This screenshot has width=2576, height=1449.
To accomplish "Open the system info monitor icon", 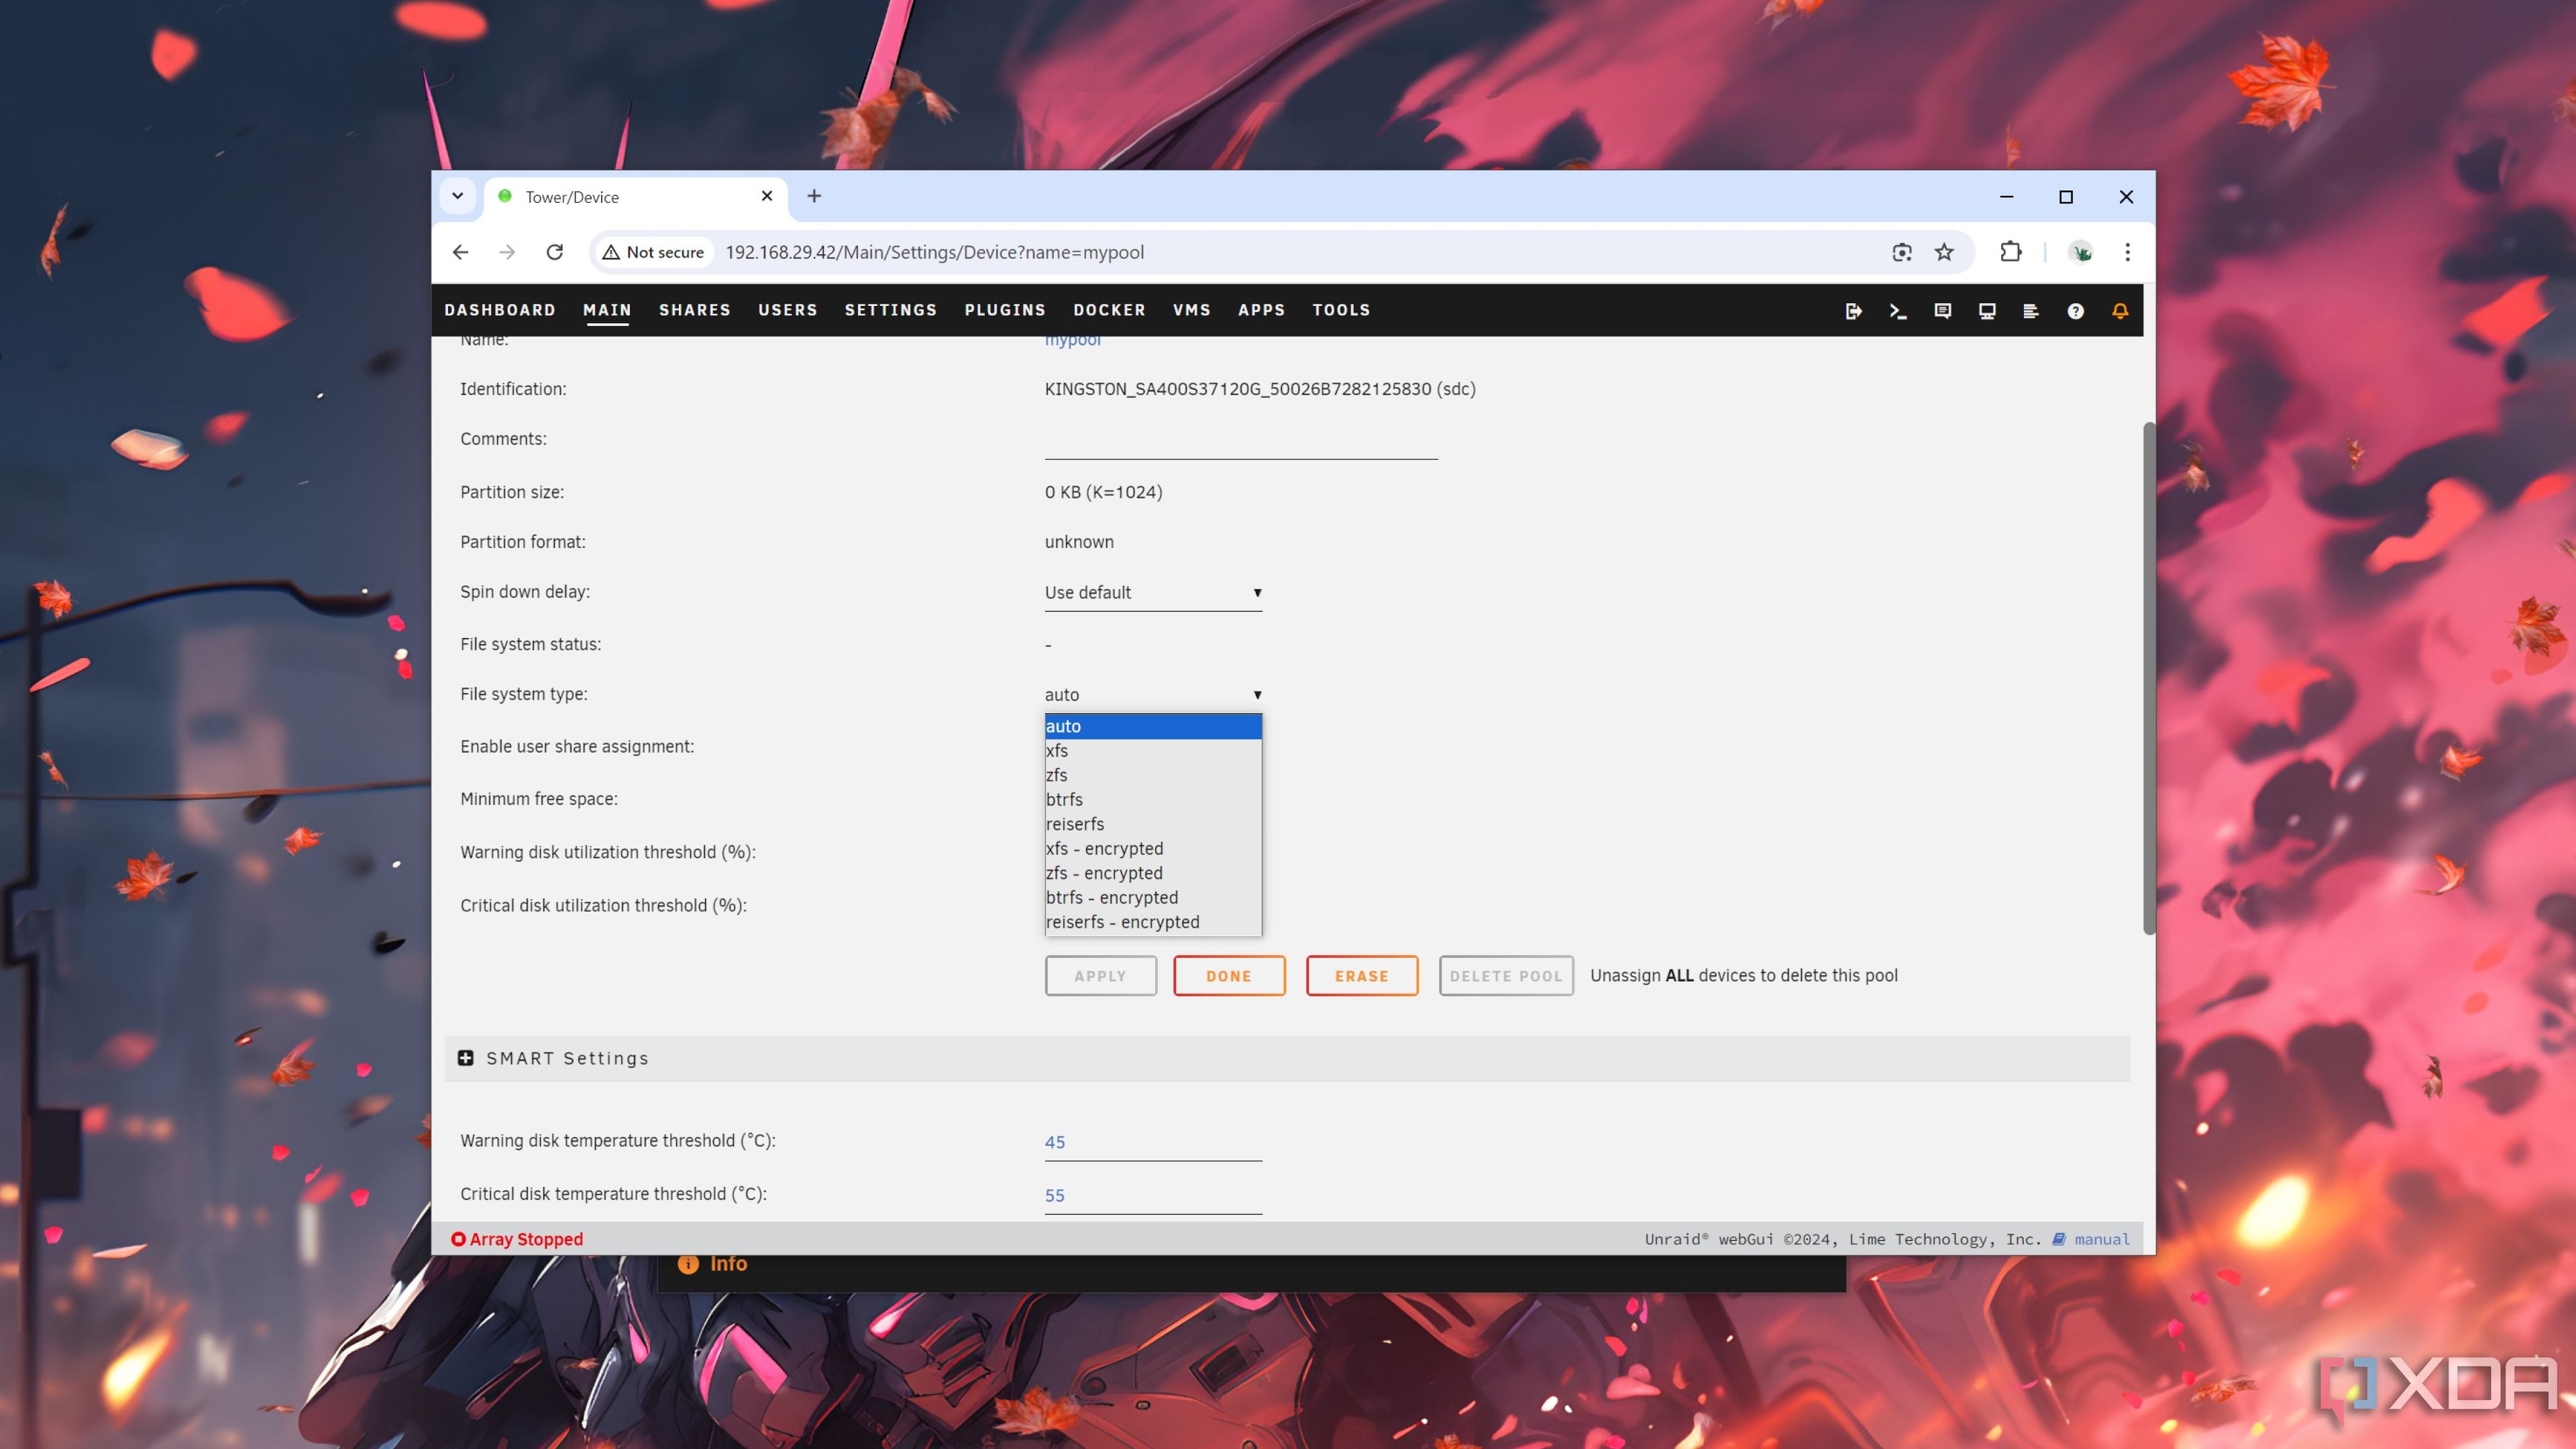I will (1987, 311).
